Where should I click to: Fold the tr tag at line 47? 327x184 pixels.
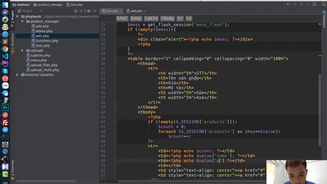[x=115, y=146]
